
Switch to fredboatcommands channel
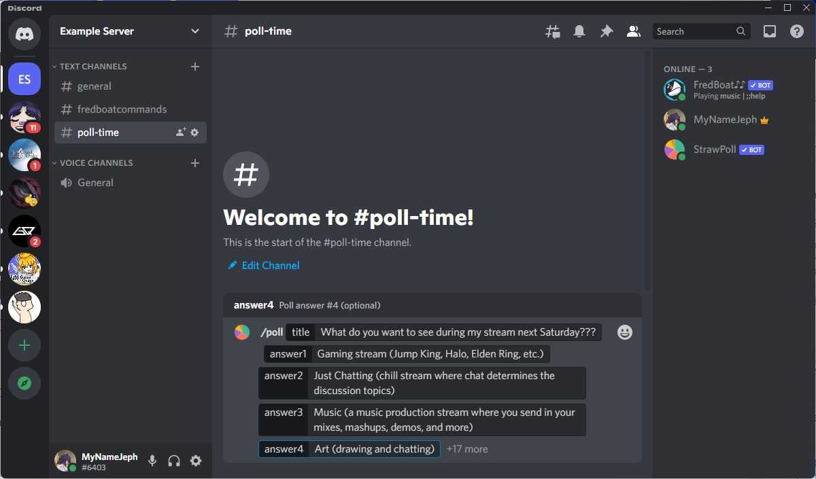(122, 109)
